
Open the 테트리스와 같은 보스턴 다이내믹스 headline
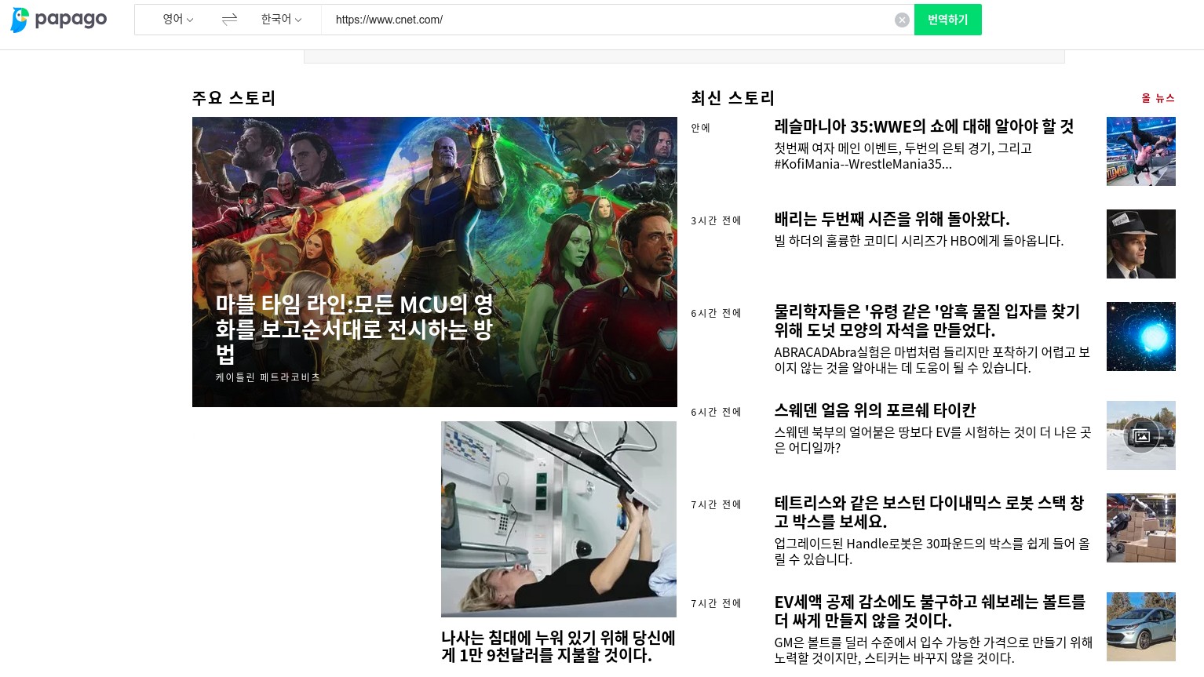[x=929, y=512]
